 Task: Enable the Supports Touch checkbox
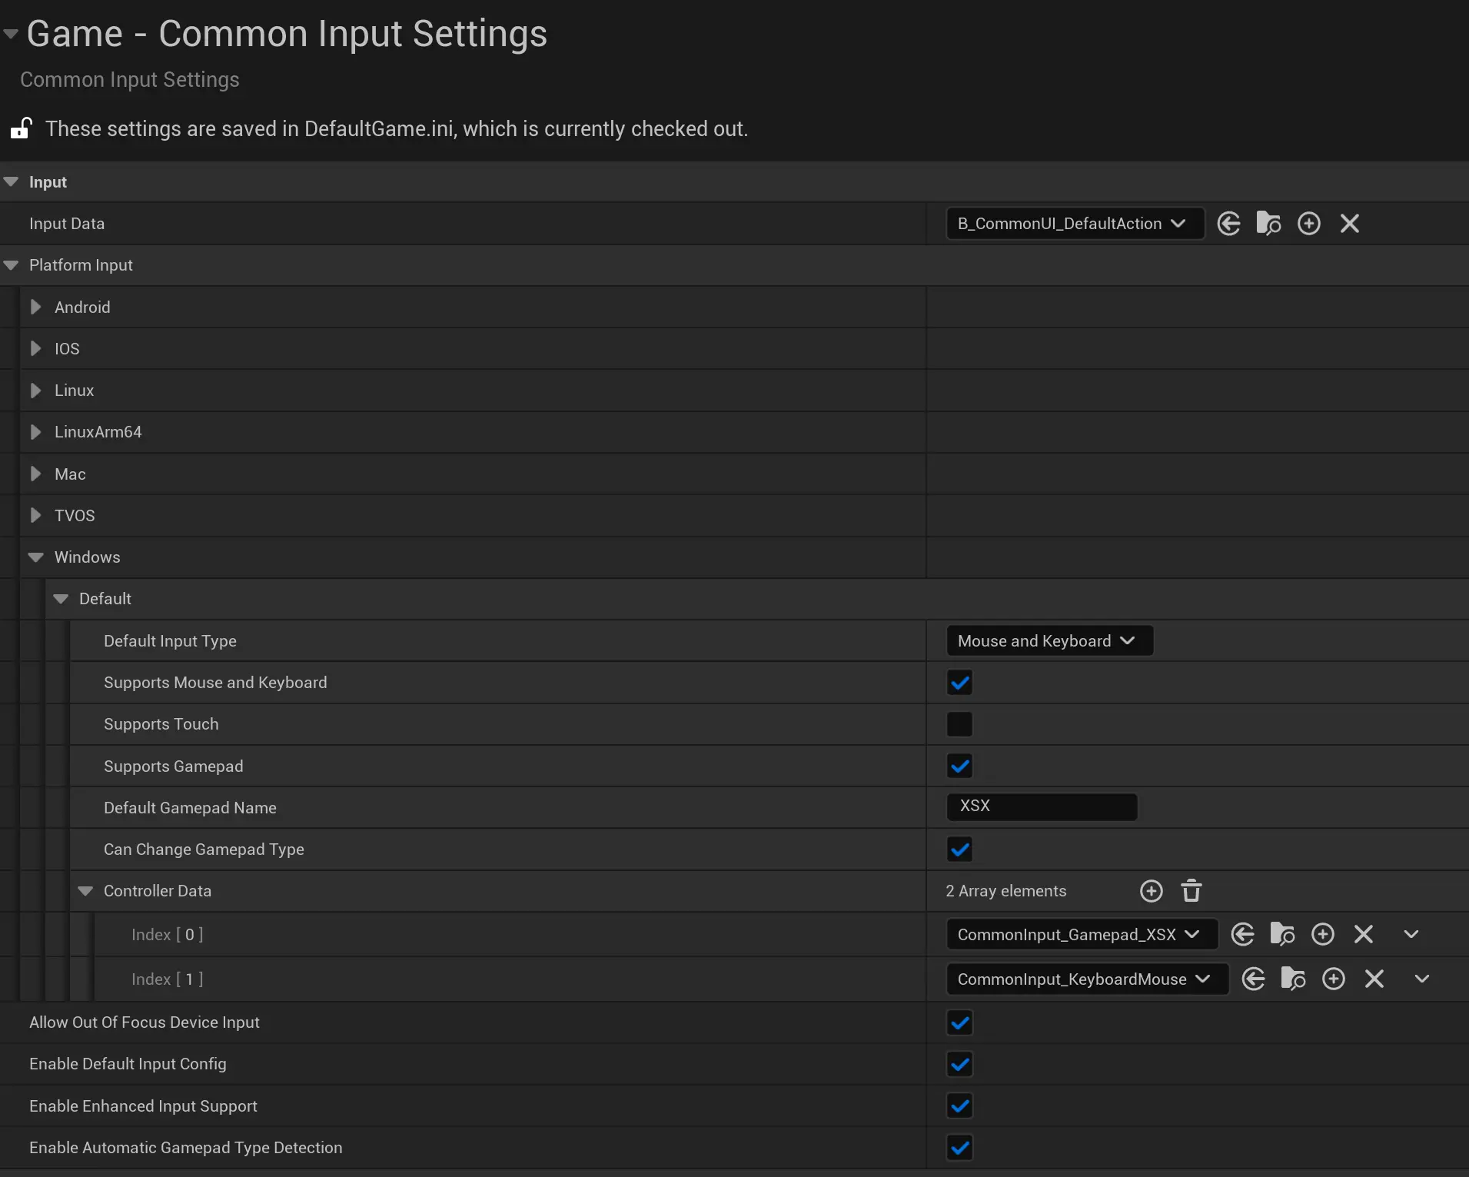pos(959,724)
